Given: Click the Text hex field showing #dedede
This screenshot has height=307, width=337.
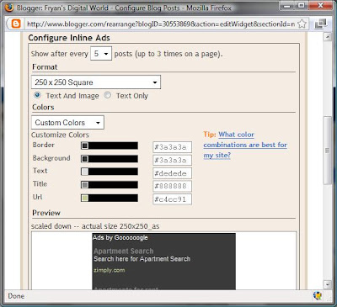Looking at the screenshot, I should (x=173, y=173).
